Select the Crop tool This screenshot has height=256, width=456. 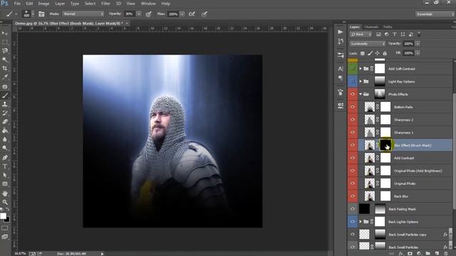(x=5, y=68)
